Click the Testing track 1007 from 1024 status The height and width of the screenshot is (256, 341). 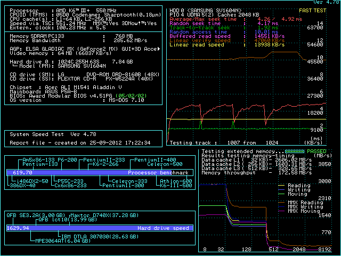[224, 143]
